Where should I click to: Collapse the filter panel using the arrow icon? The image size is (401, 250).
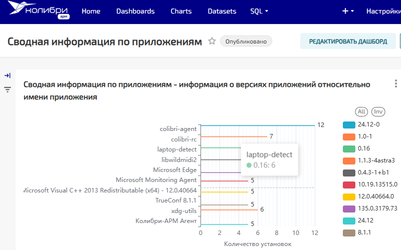pyautogui.click(x=8, y=75)
